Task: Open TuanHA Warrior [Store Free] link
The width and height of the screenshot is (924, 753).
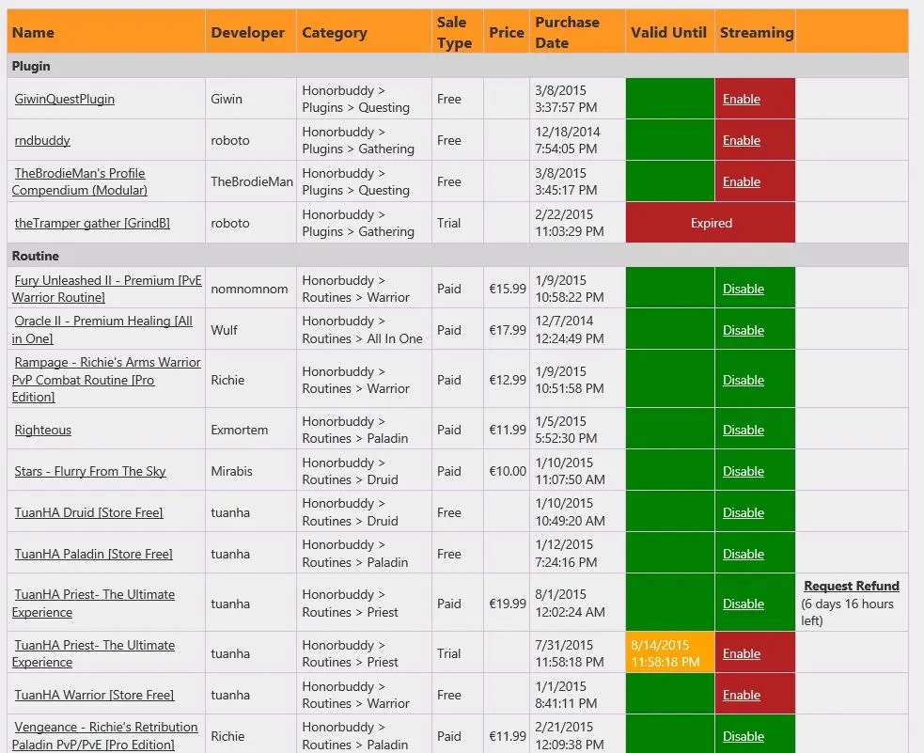Action: point(94,695)
